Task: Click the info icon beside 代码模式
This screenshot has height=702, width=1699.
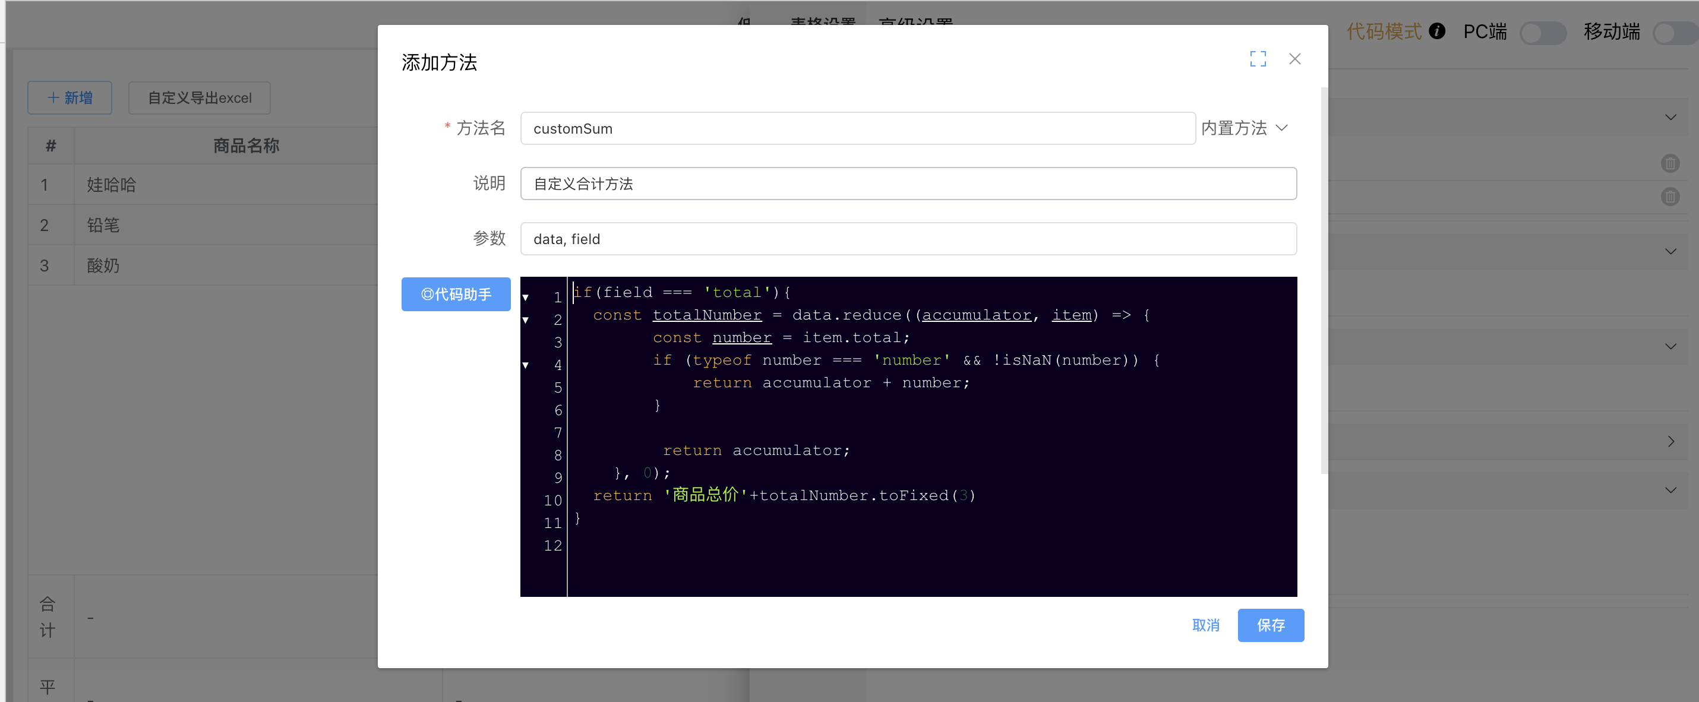Action: pyautogui.click(x=1436, y=31)
